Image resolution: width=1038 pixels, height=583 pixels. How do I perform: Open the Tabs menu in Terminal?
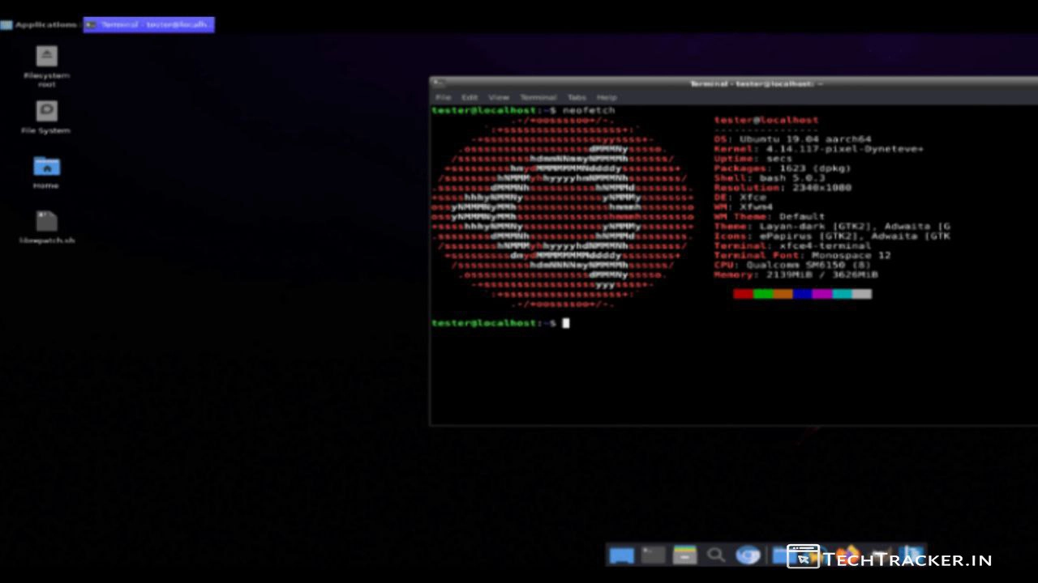pos(577,97)
